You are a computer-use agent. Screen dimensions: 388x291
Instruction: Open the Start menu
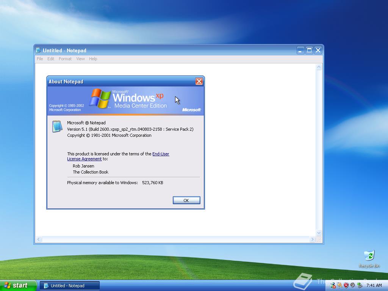click(18, 286)
